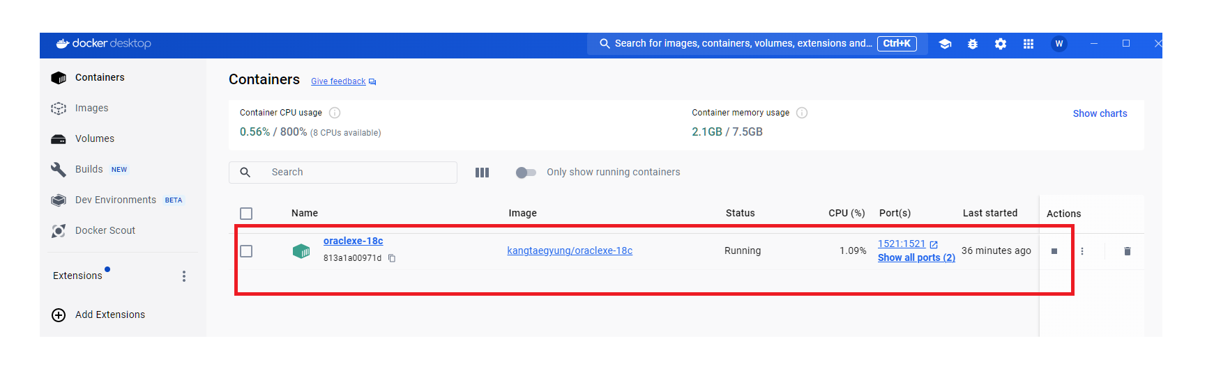Open the Troubleshoot bug icon
The width and height of the screenshot is (1214, 382).
[x=973, y=44]
